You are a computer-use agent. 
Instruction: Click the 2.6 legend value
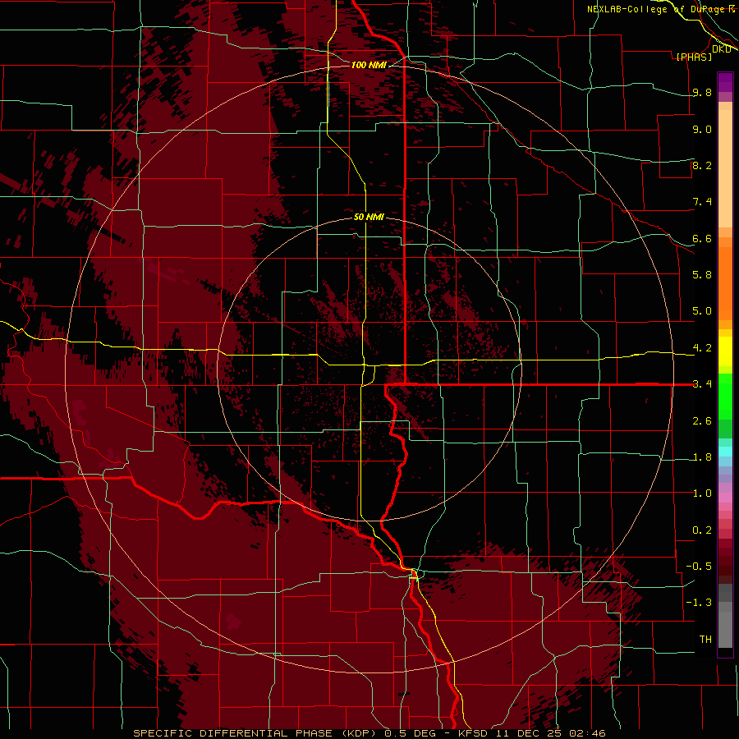(702, 421)
